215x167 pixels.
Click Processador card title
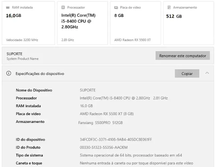click(x=76, y=8)
